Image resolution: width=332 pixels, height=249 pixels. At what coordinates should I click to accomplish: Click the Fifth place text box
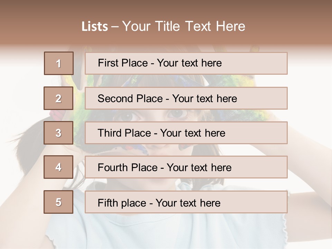tap(186, 202)
